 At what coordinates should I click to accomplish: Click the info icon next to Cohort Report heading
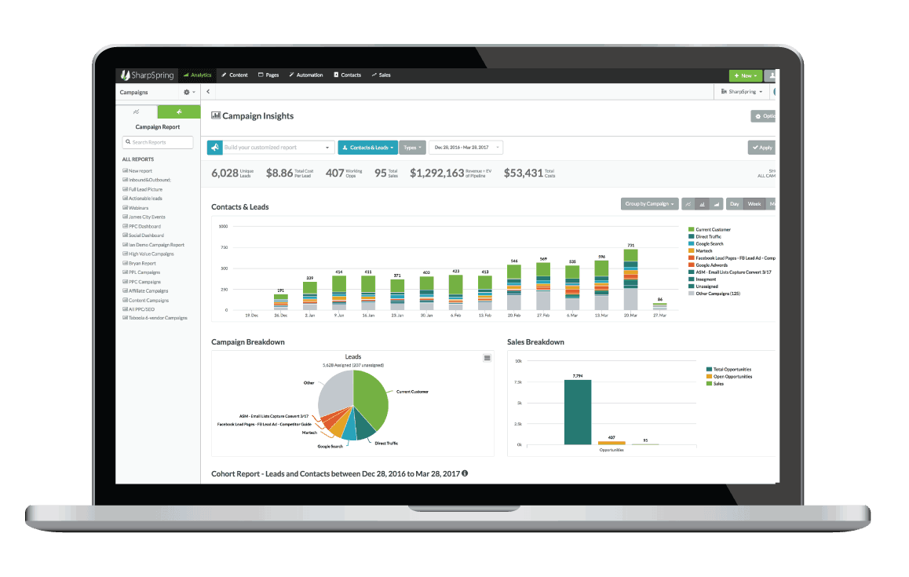pos(463,473)
